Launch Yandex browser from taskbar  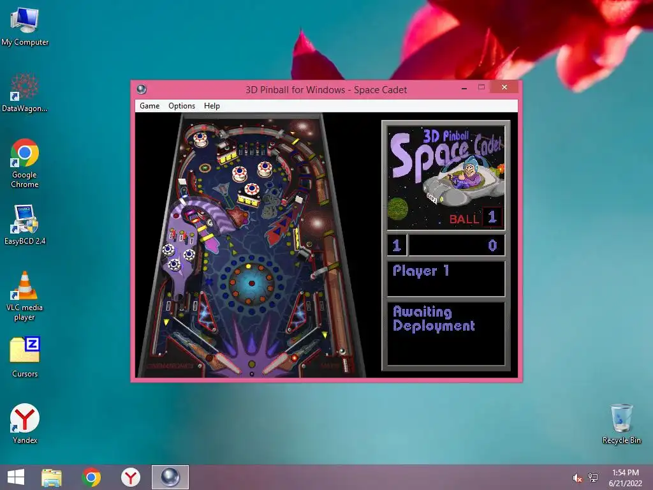131,477
